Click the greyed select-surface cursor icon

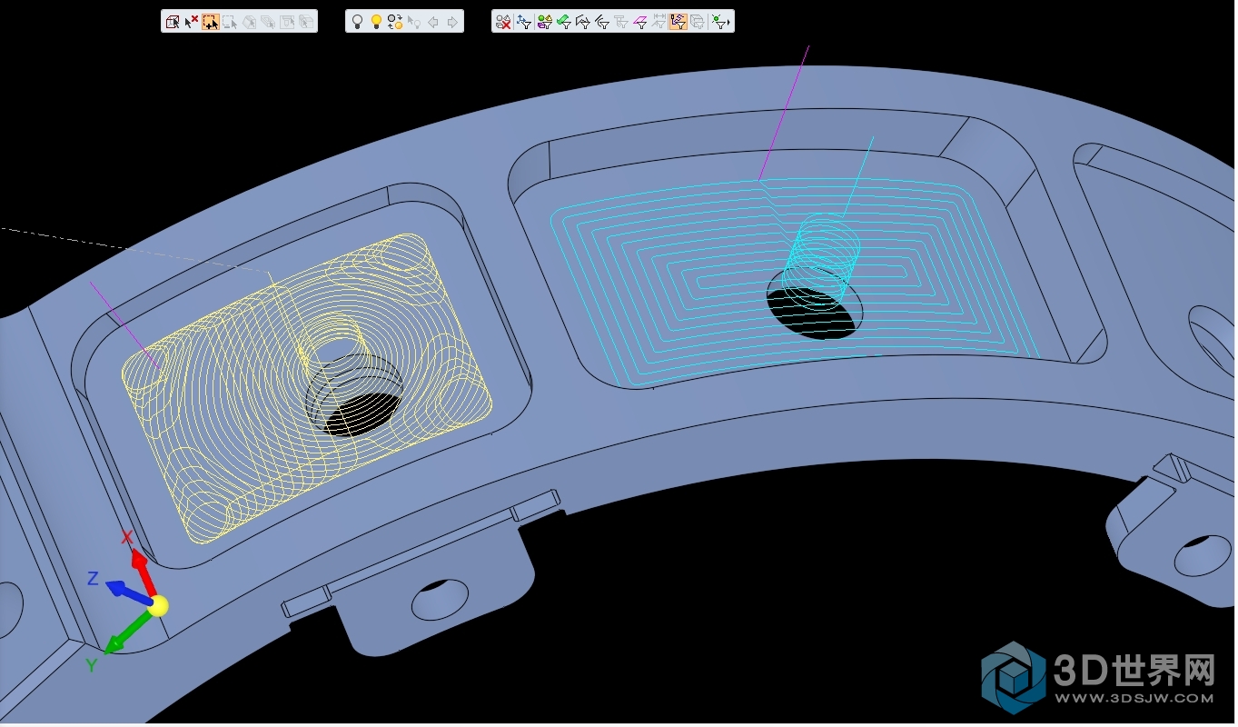[x=249, y=22]
